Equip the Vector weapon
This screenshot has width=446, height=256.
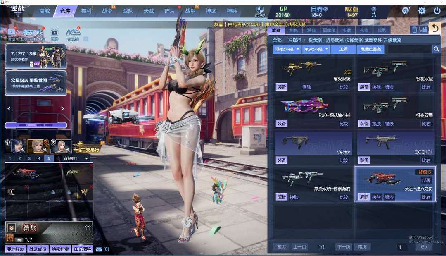coord(281,160)
